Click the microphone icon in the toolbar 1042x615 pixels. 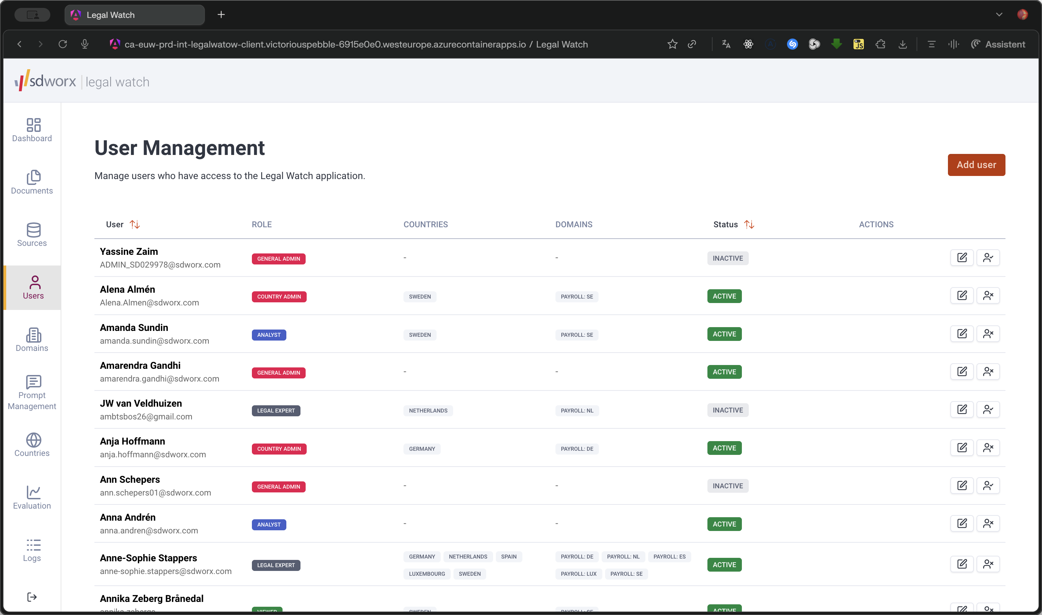click(84, 44)
